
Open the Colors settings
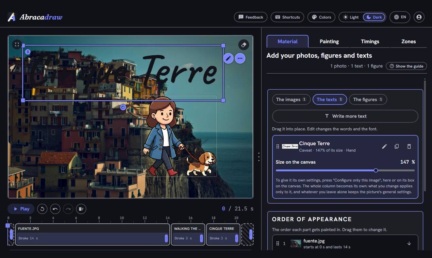(321, 17)
